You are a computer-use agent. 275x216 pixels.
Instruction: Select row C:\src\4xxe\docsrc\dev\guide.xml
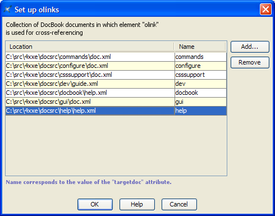[x=116, y=84]
